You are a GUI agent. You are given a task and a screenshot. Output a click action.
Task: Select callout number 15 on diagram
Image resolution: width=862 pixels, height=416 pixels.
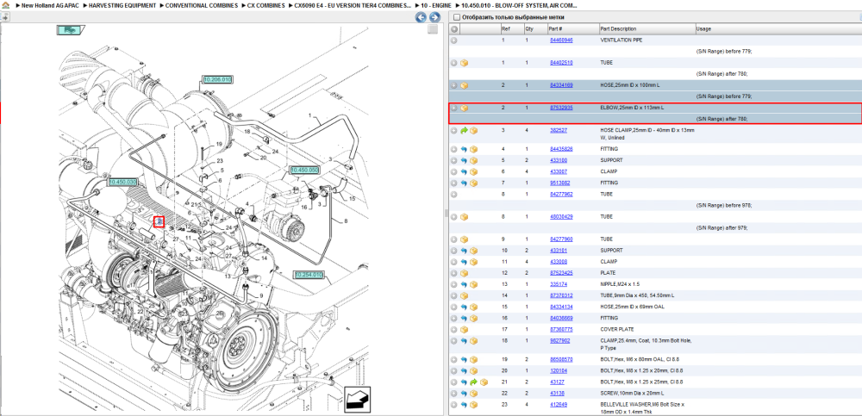tap(353, 198)
